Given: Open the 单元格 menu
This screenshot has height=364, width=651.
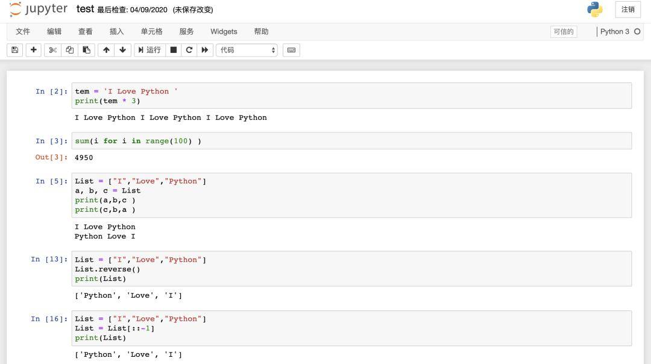Looking at the screenshot, I should pos(151,31).
